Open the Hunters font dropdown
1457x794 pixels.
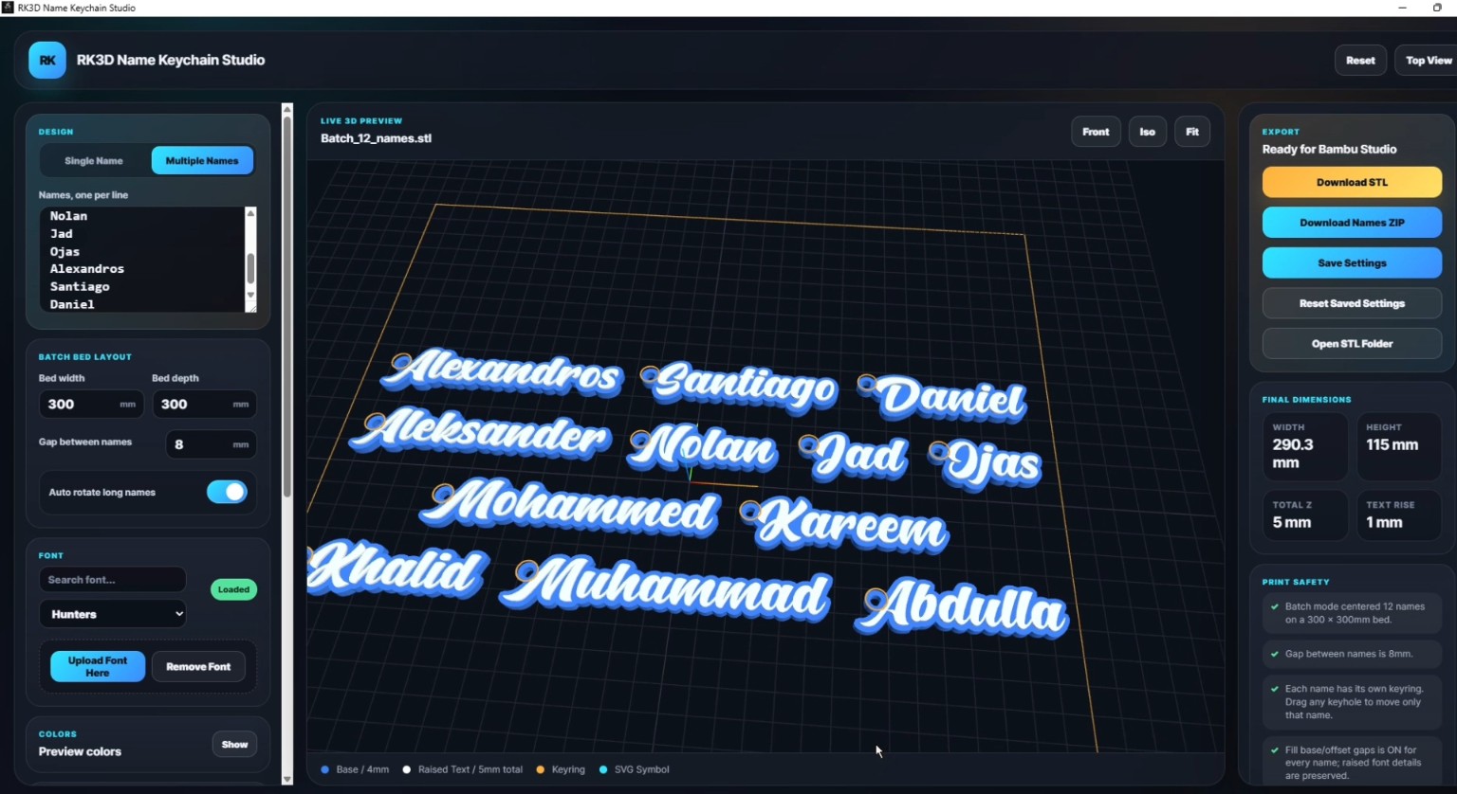tap(112, 614)
